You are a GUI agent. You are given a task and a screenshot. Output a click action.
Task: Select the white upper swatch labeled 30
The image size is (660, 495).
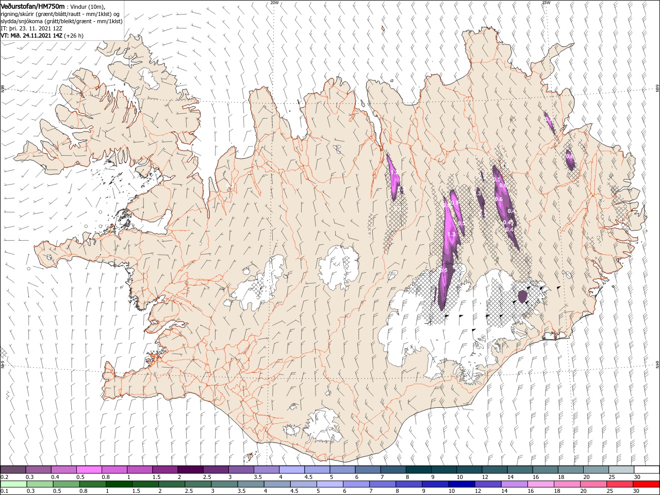647,469
